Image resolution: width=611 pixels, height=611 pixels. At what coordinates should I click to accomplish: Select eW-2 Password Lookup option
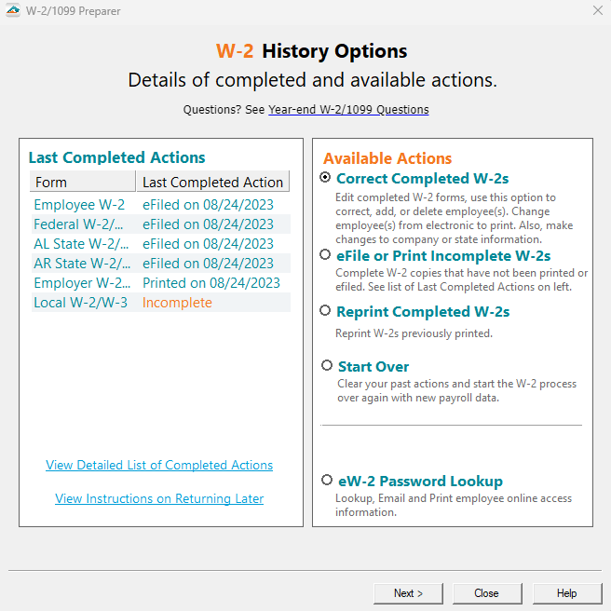point(327,481)
